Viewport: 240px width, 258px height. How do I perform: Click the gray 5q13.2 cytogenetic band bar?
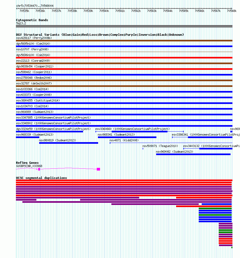coord(124,26)
